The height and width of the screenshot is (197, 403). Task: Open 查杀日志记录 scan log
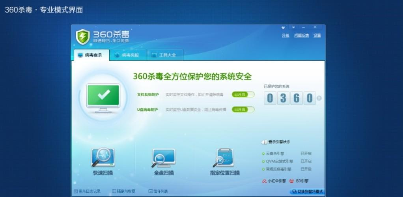87,191
